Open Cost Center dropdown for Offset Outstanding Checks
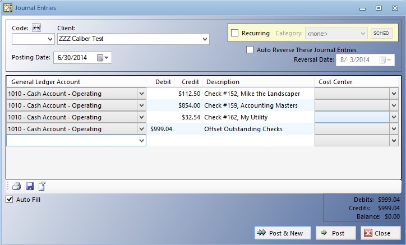The height and width of the screenshot is (245, 406). 394,129
